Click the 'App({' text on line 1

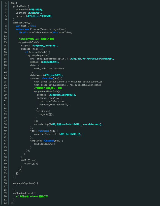[x=14, y=3]
